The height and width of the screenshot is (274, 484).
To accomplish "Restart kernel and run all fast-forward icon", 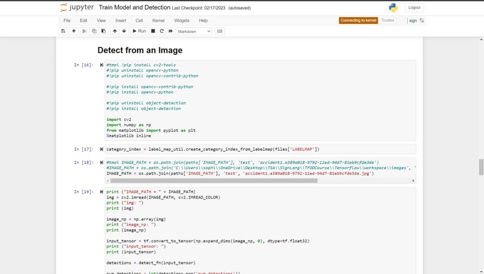I will [x=171, y=31].
